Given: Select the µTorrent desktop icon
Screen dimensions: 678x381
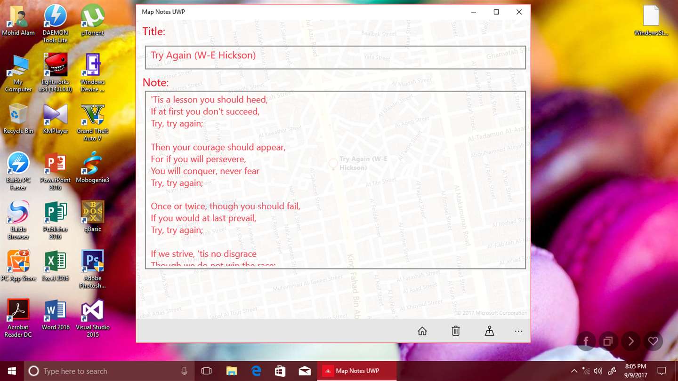Looking at the screenshot, I should click(x=93, y=21).
